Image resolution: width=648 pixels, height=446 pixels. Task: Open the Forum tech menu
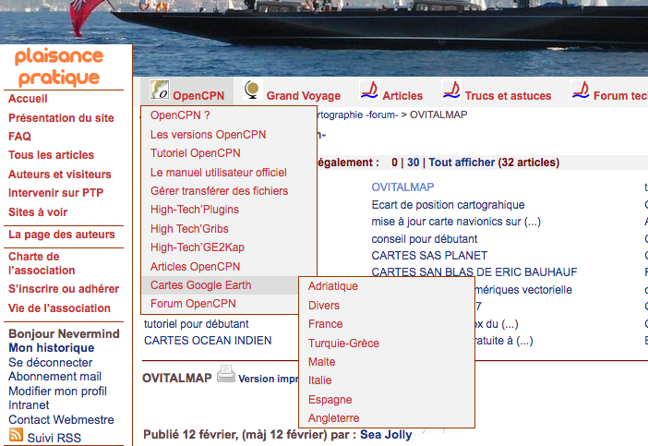point(620,96)
